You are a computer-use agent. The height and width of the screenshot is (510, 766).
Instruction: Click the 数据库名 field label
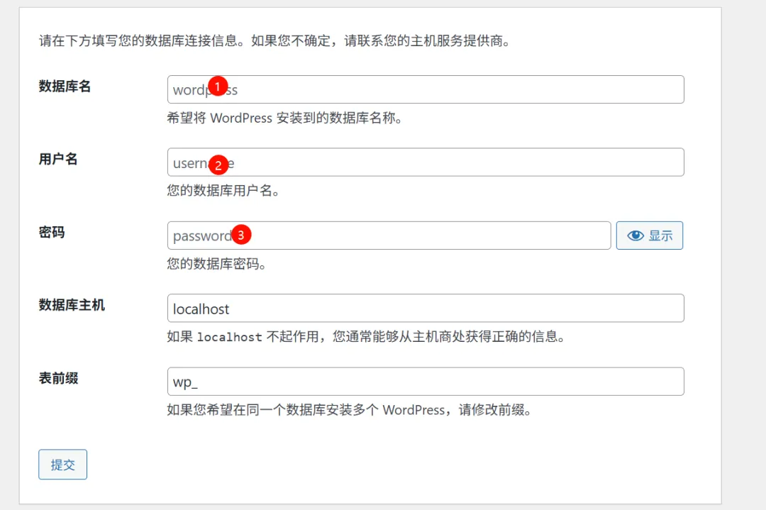click(x=65, y=87)
